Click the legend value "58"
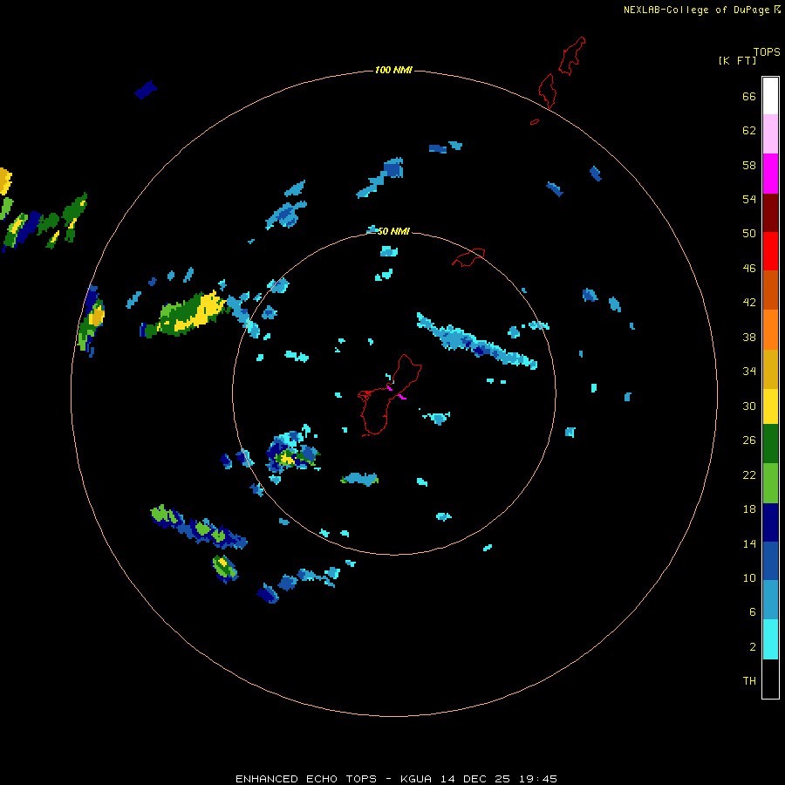785x785 pixels. point(749,165)
